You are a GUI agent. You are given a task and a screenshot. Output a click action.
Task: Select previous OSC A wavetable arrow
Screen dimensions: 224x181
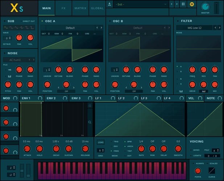tap(97, 28)
